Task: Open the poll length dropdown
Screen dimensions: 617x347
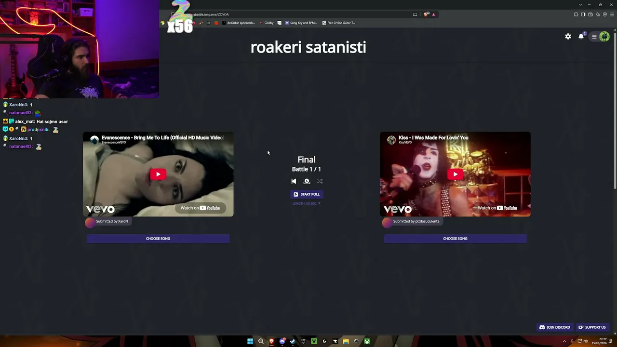Action: (307, 203)
